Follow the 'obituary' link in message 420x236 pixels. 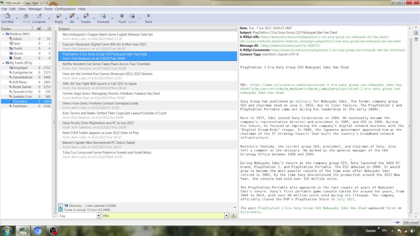[303, 101]
